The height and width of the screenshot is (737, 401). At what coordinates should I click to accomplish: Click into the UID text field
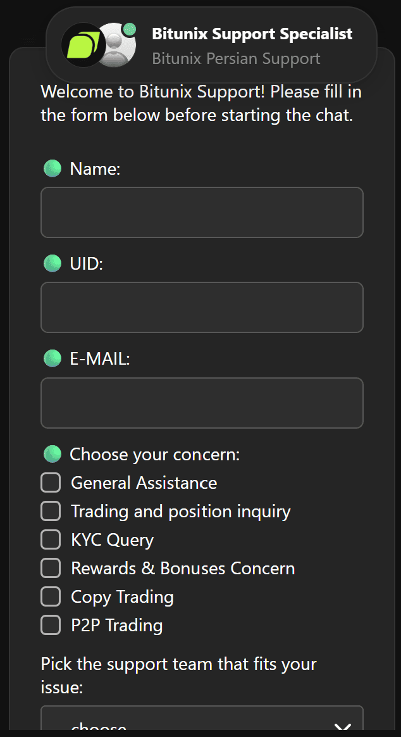202,307
